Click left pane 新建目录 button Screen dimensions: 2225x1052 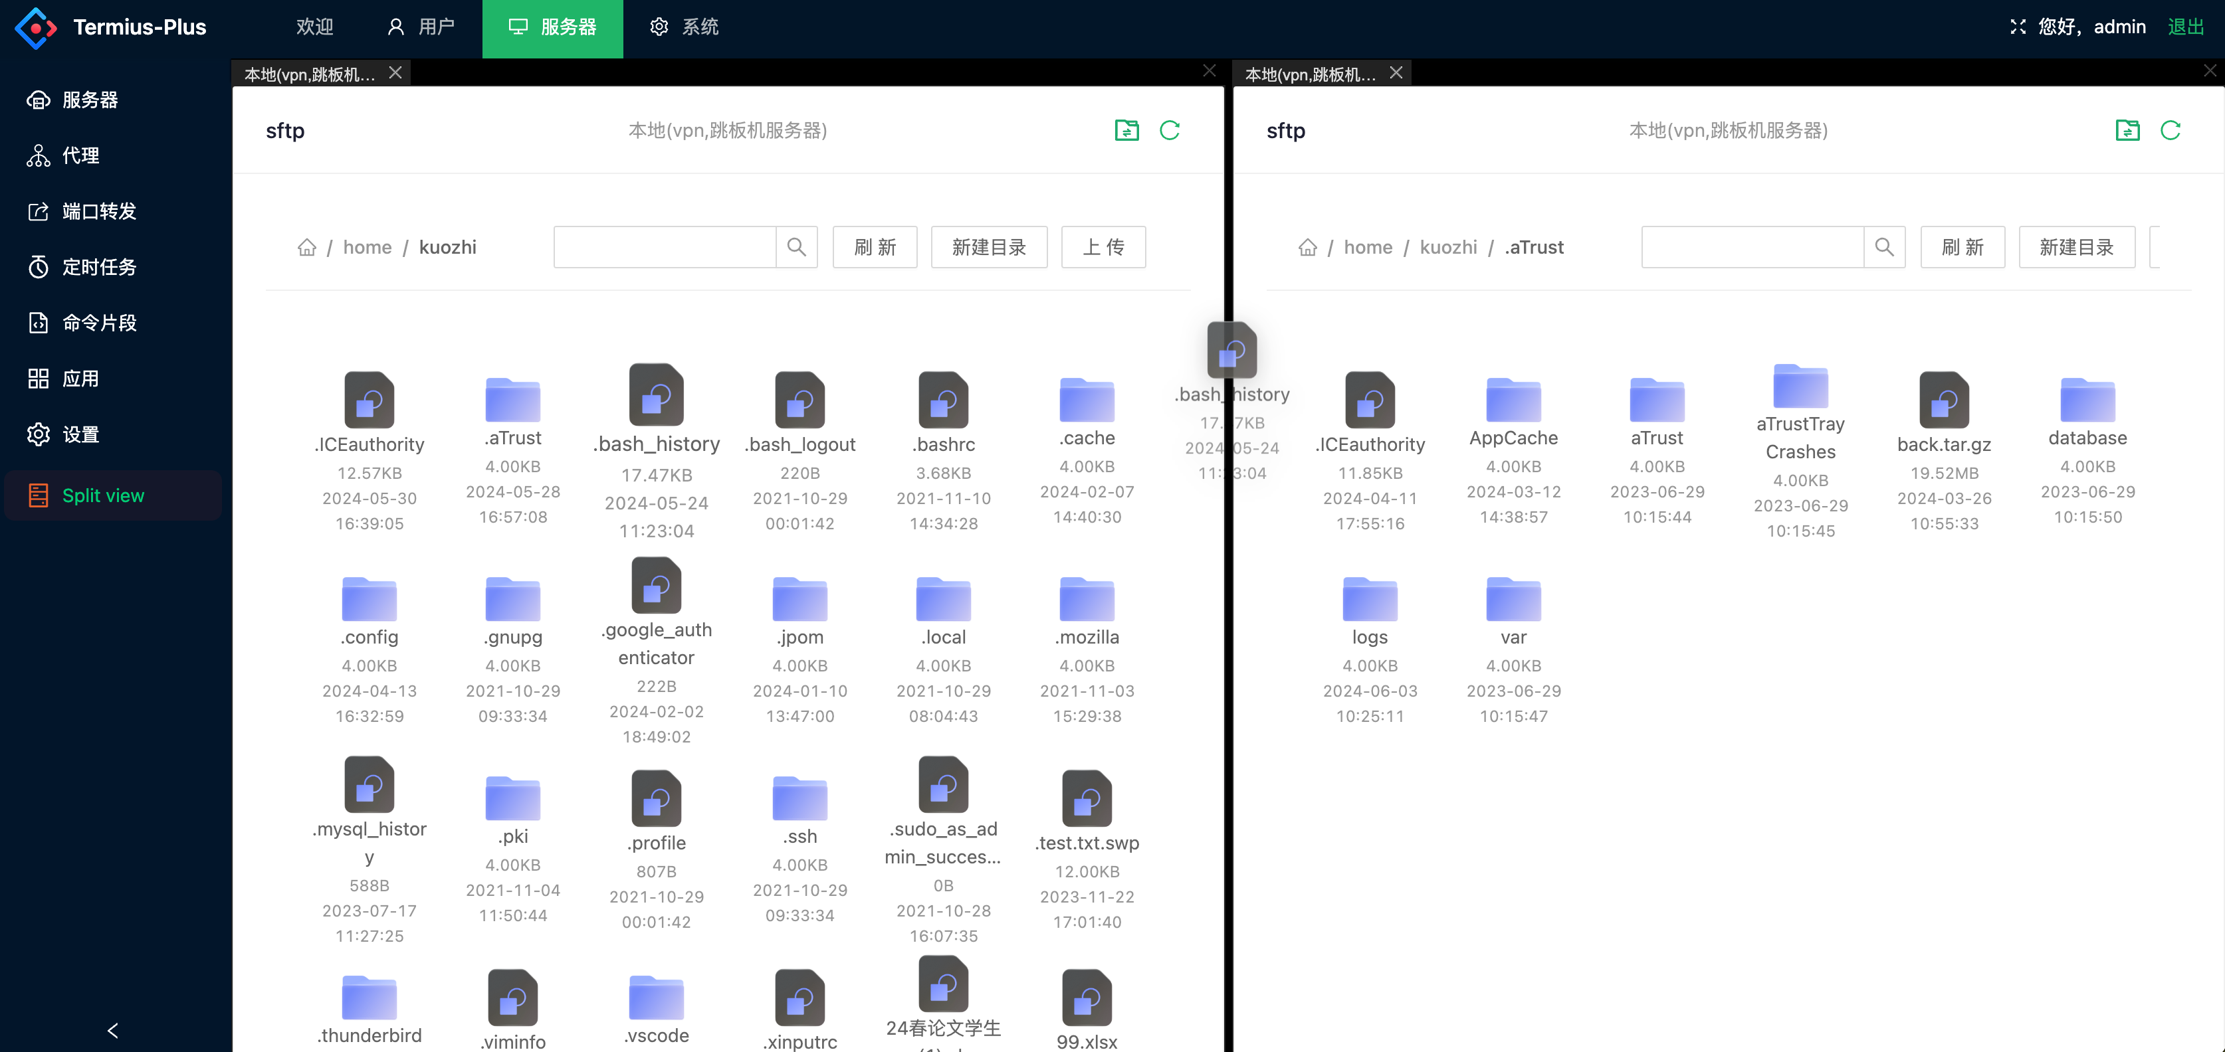(989, 248)
